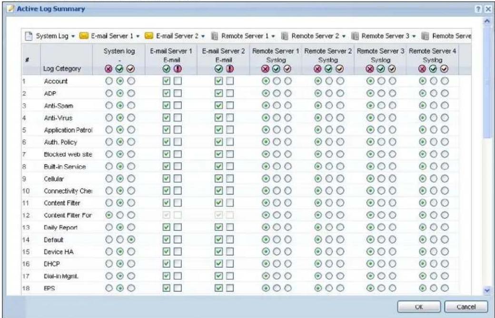The image size is (495, 318).
Task: Click the server icon beside Remote Server 2 in toolbar
Action: [x=285, y=36]
